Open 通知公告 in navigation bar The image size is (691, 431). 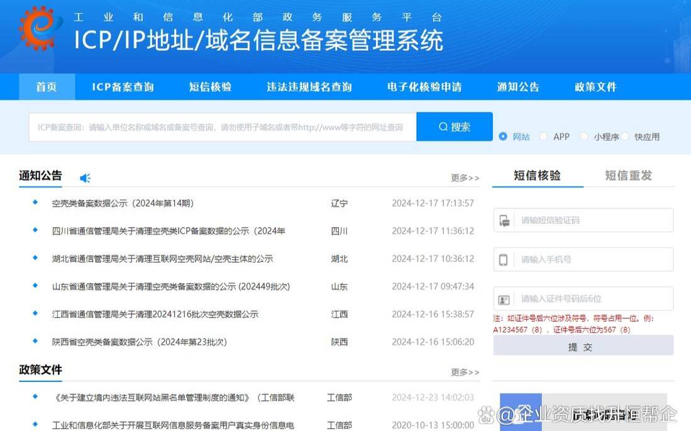tap(518, 87)
